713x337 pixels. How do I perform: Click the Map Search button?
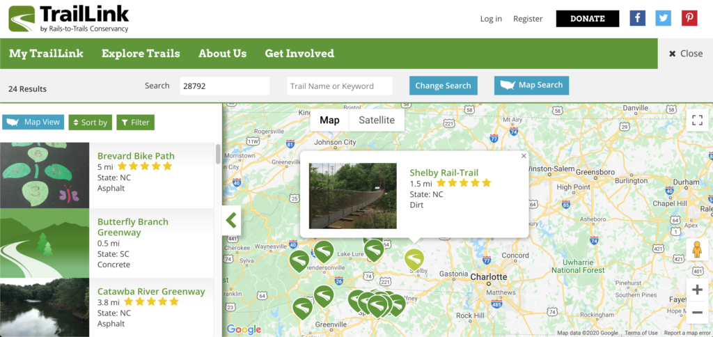(531, 85)
